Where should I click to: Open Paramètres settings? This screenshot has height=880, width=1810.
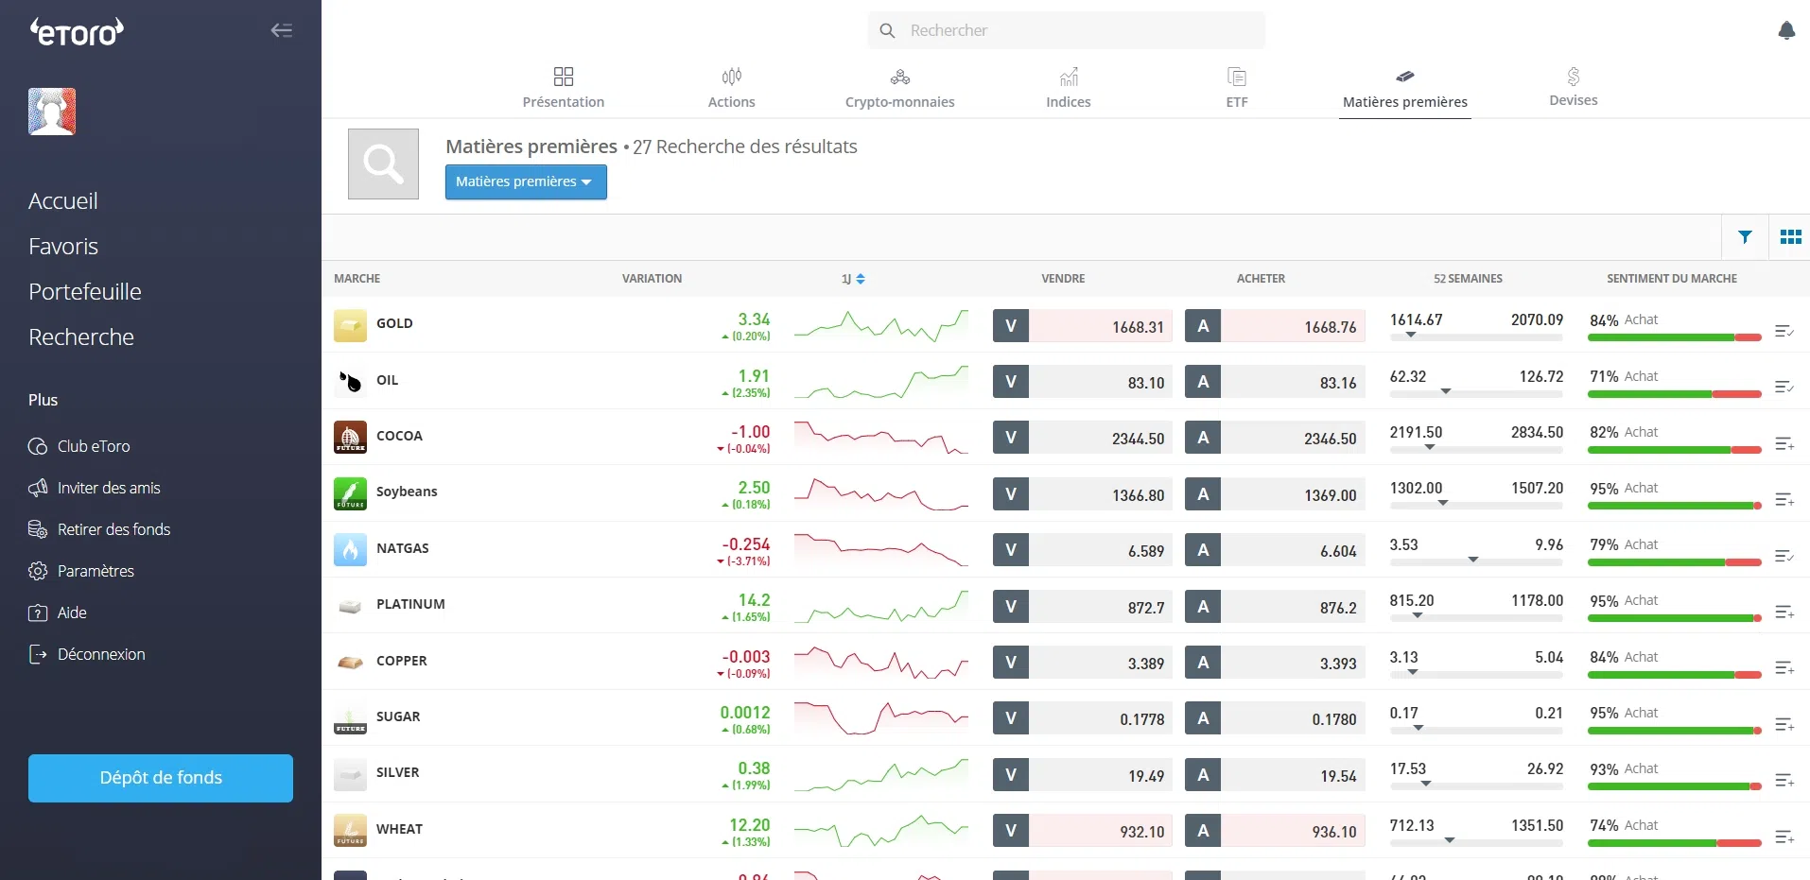(81, 571)
